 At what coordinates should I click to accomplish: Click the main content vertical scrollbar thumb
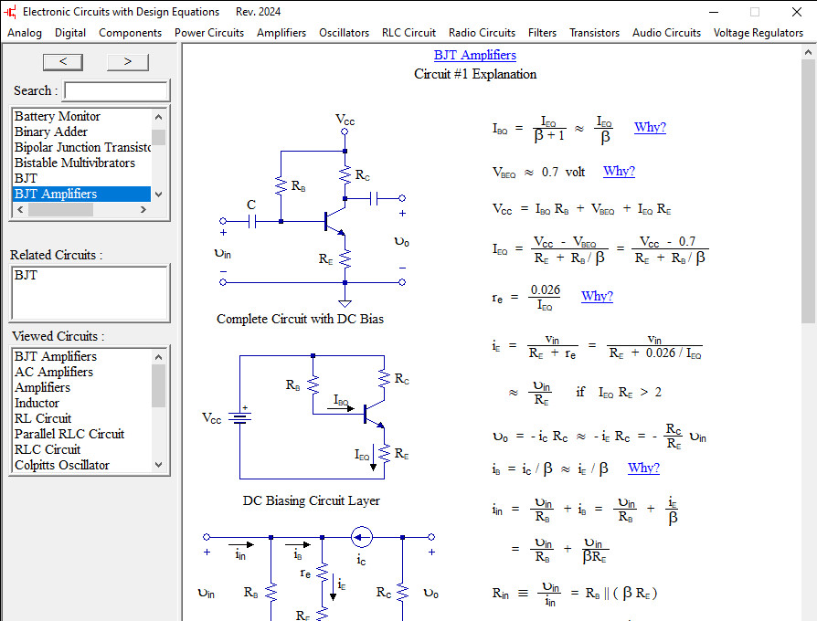click(808, 191)
